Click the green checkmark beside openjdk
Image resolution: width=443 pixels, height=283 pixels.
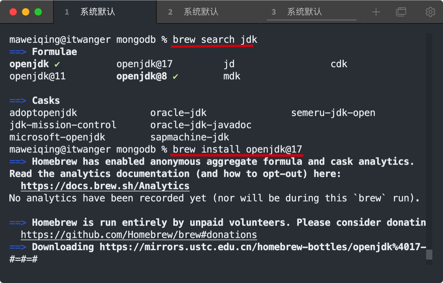tap(57, 64)
